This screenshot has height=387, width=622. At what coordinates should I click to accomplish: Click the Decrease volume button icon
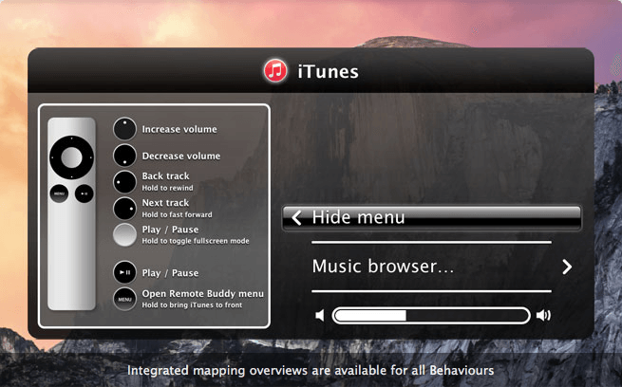[x=125, y=156]
